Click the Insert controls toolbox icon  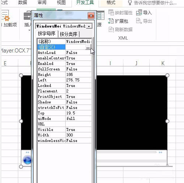click(27, 16)
